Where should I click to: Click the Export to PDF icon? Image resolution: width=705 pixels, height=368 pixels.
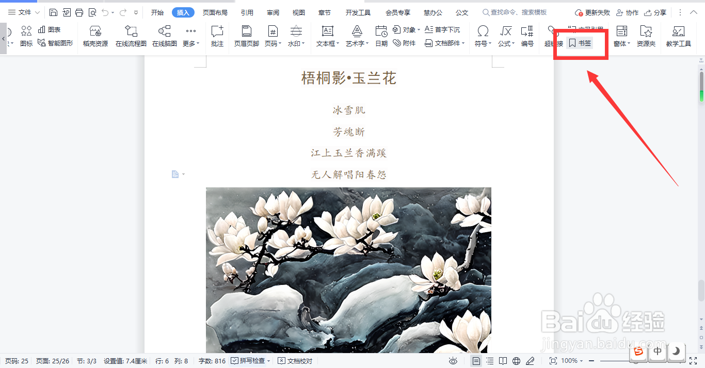pyautogui.click(x=66, y=12)
